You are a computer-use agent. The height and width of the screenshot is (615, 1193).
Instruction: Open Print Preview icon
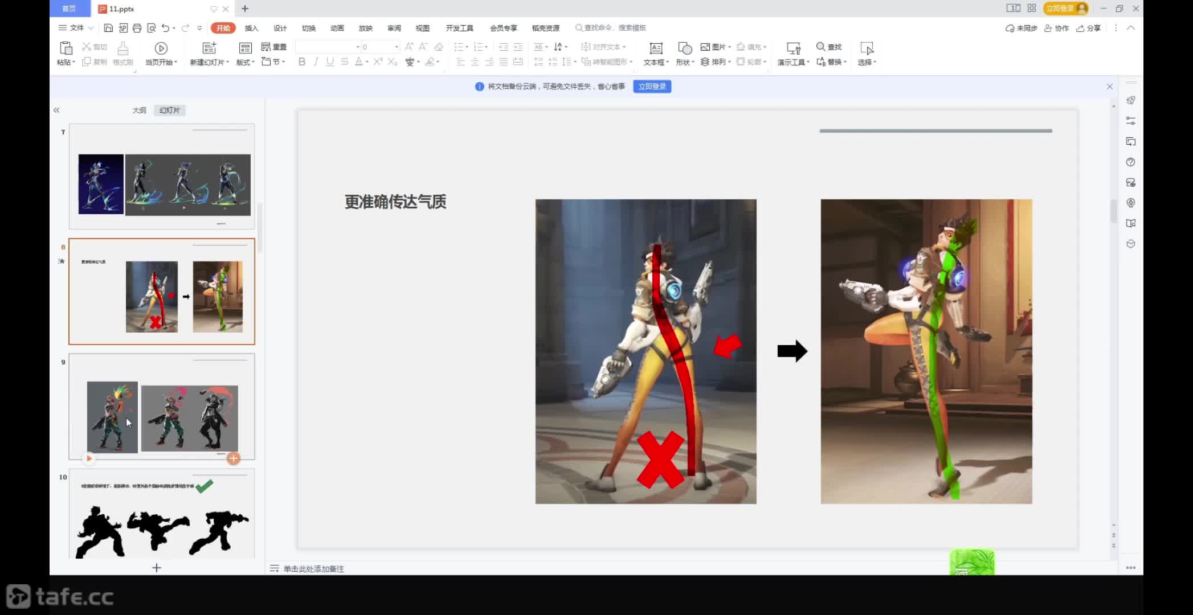coord(151,28)
